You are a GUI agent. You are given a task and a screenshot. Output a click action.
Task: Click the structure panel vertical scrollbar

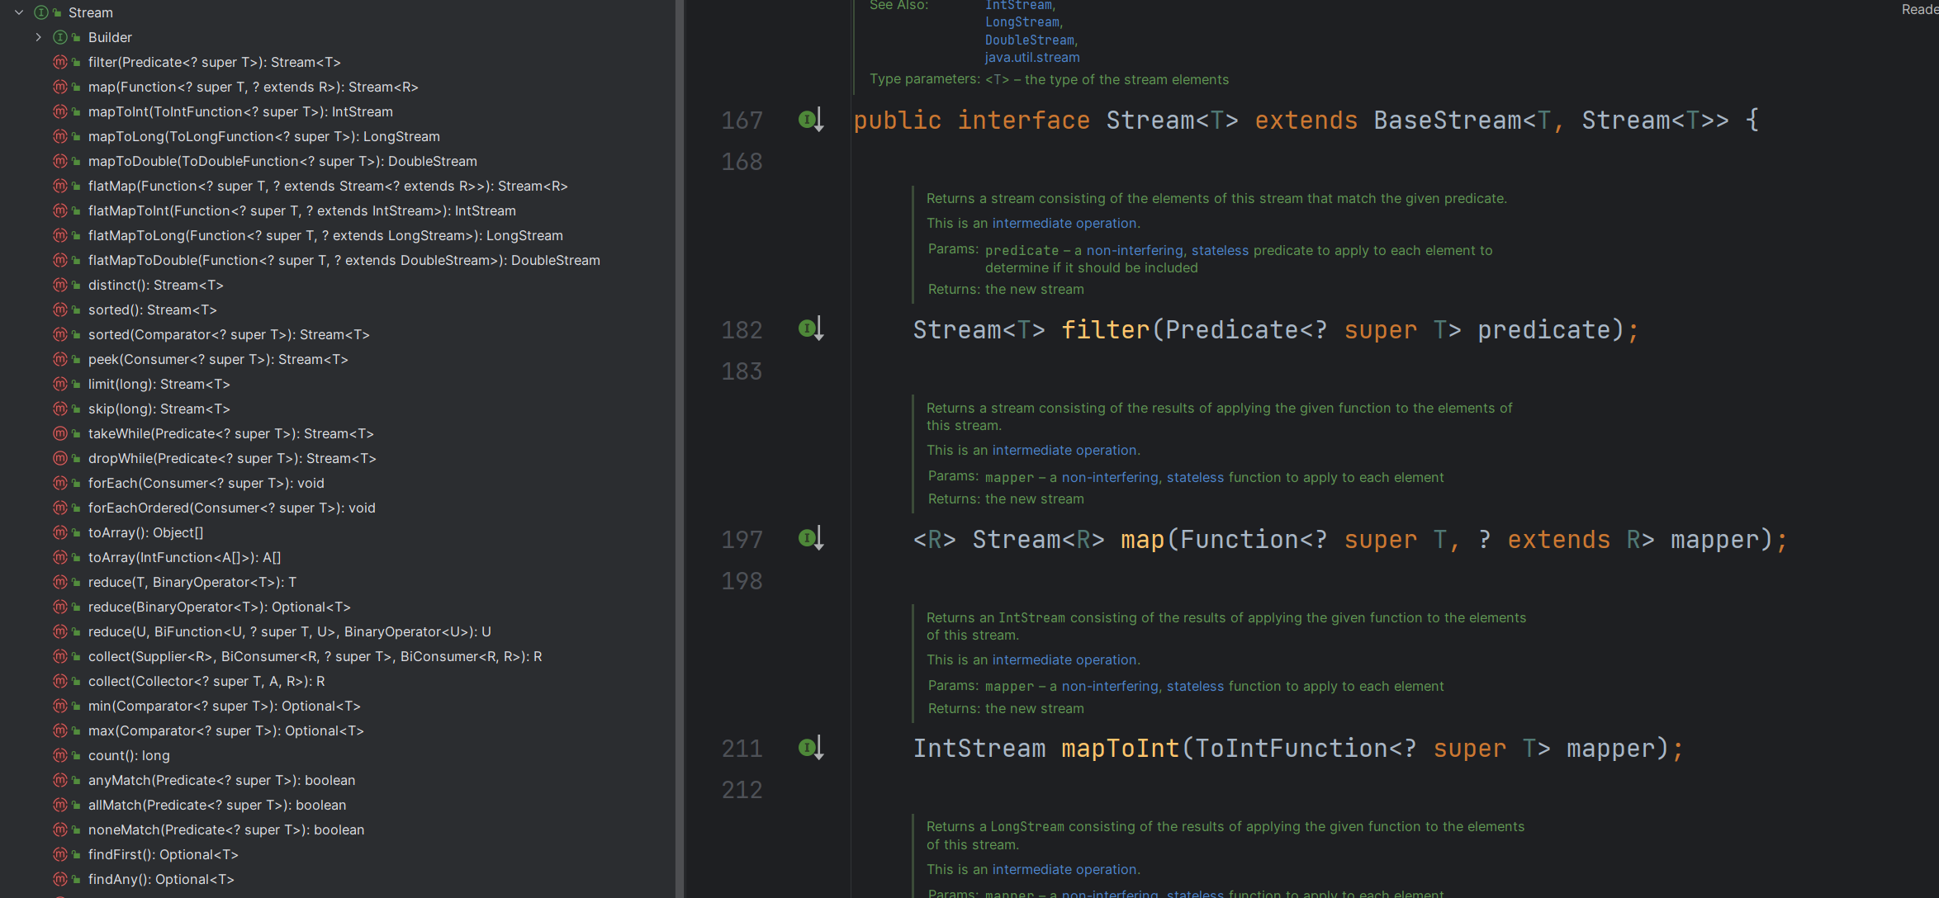pos(680,449)
